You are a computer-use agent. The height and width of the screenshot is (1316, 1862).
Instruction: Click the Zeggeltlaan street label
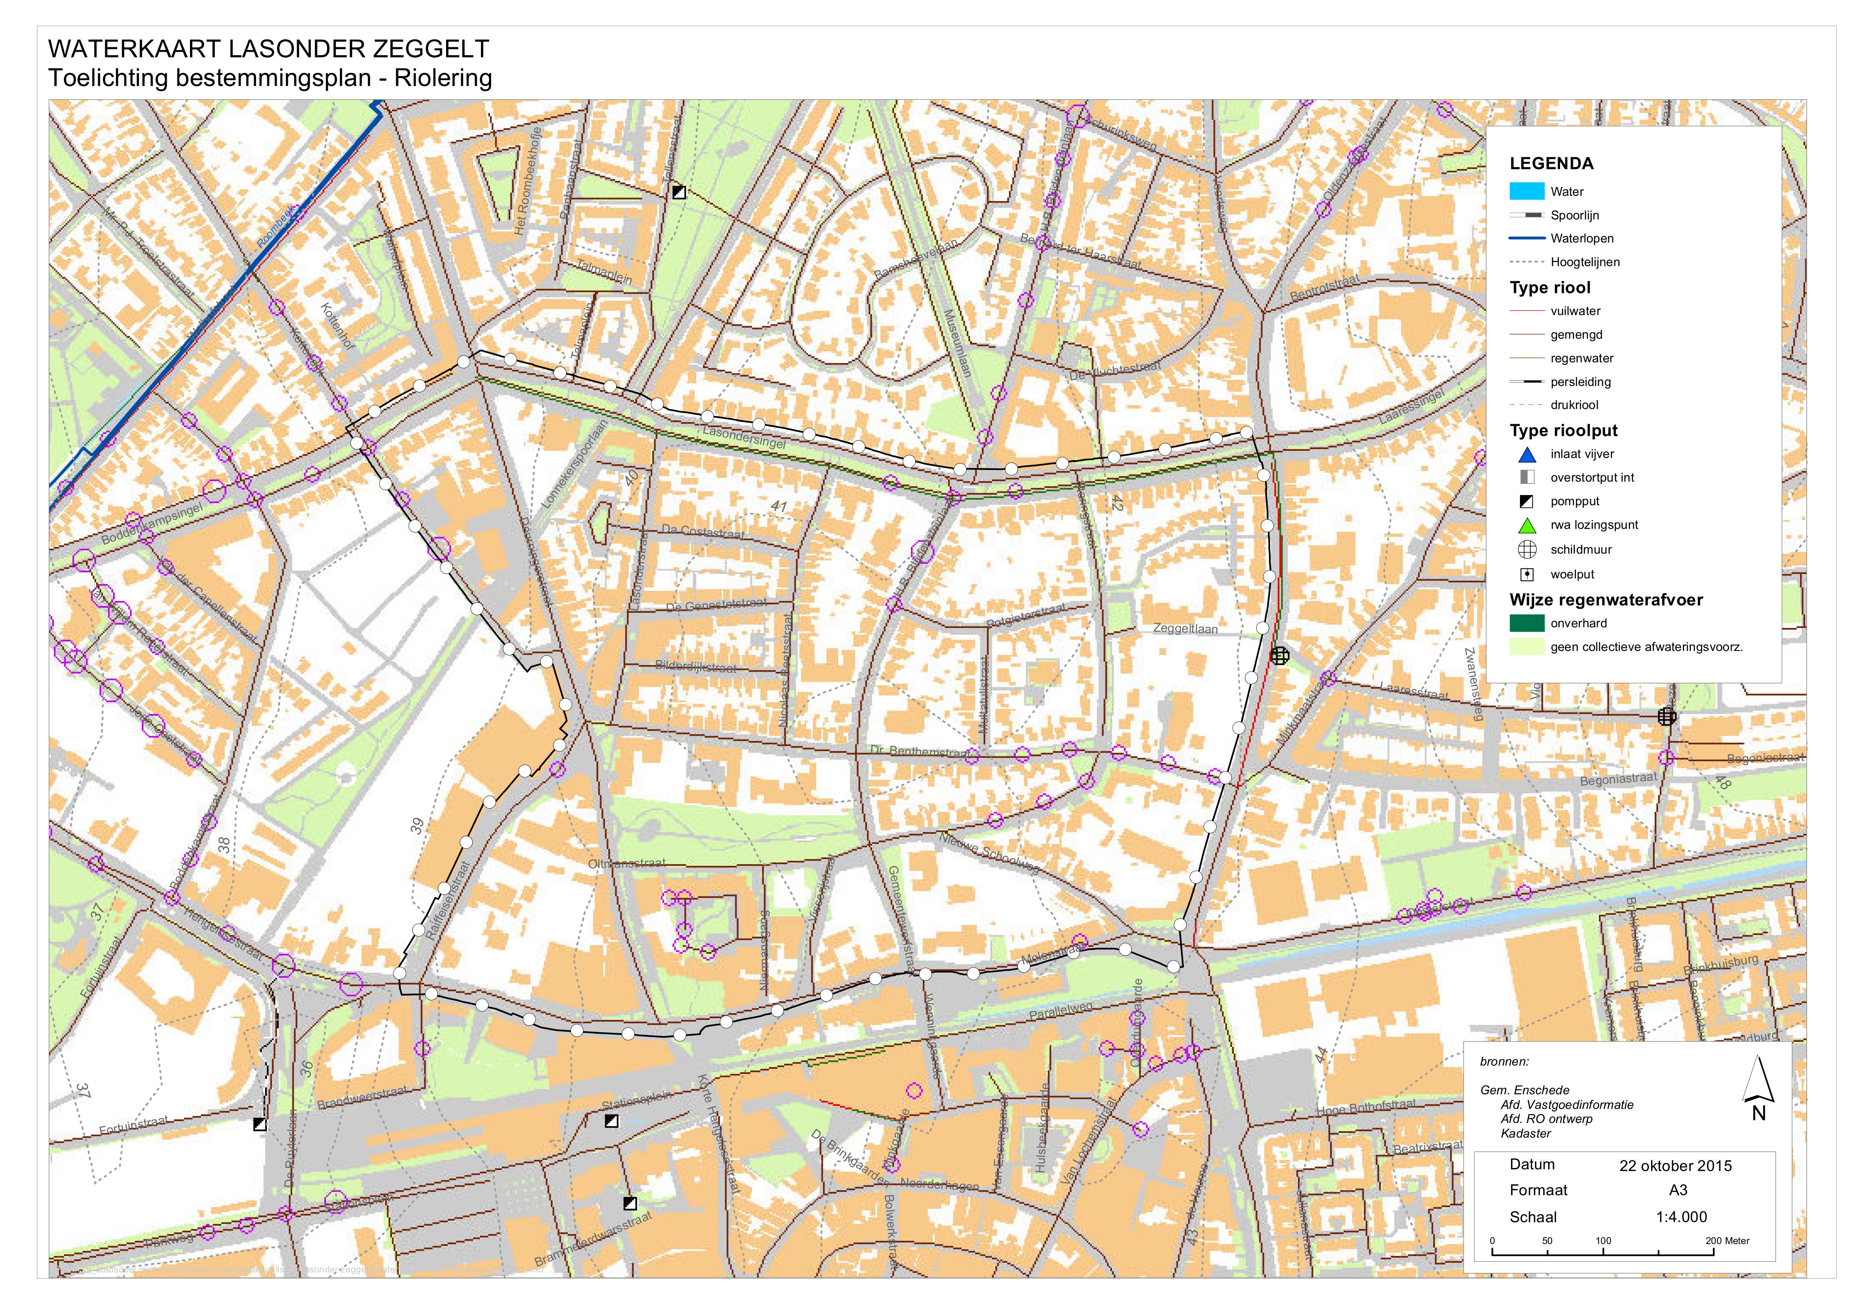point(1186,628)
